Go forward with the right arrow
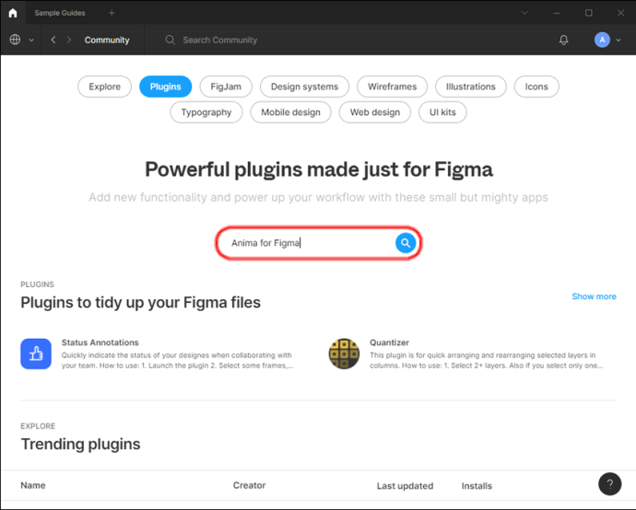The height and width of the screenshot is (510, 636). tap(69, 40)
